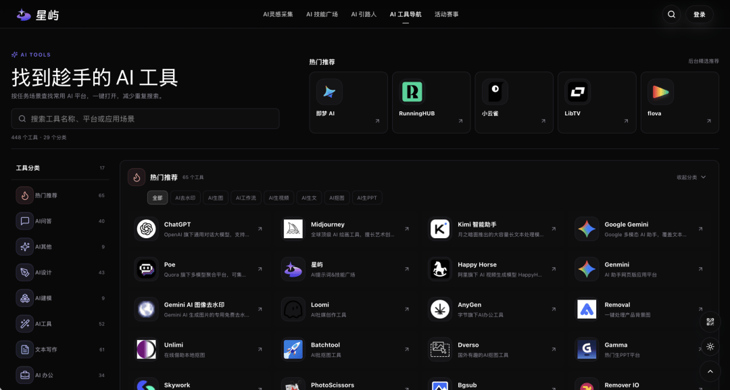This screenshot has height=390, width=730.
Task: Click the 即梦 AI icon in hot picks
Action: pyautogui.click(x=329, y=92)
